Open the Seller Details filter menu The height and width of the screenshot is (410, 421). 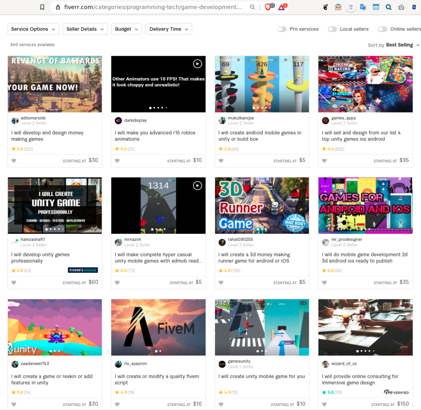tap(85, 29)
